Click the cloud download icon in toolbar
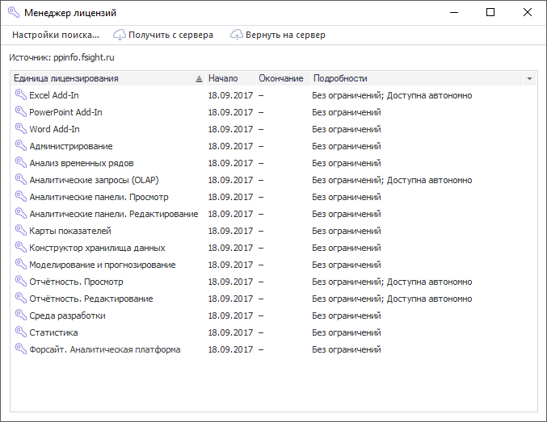The width and height of the screenshot is (547, 422). click(120, 35)
